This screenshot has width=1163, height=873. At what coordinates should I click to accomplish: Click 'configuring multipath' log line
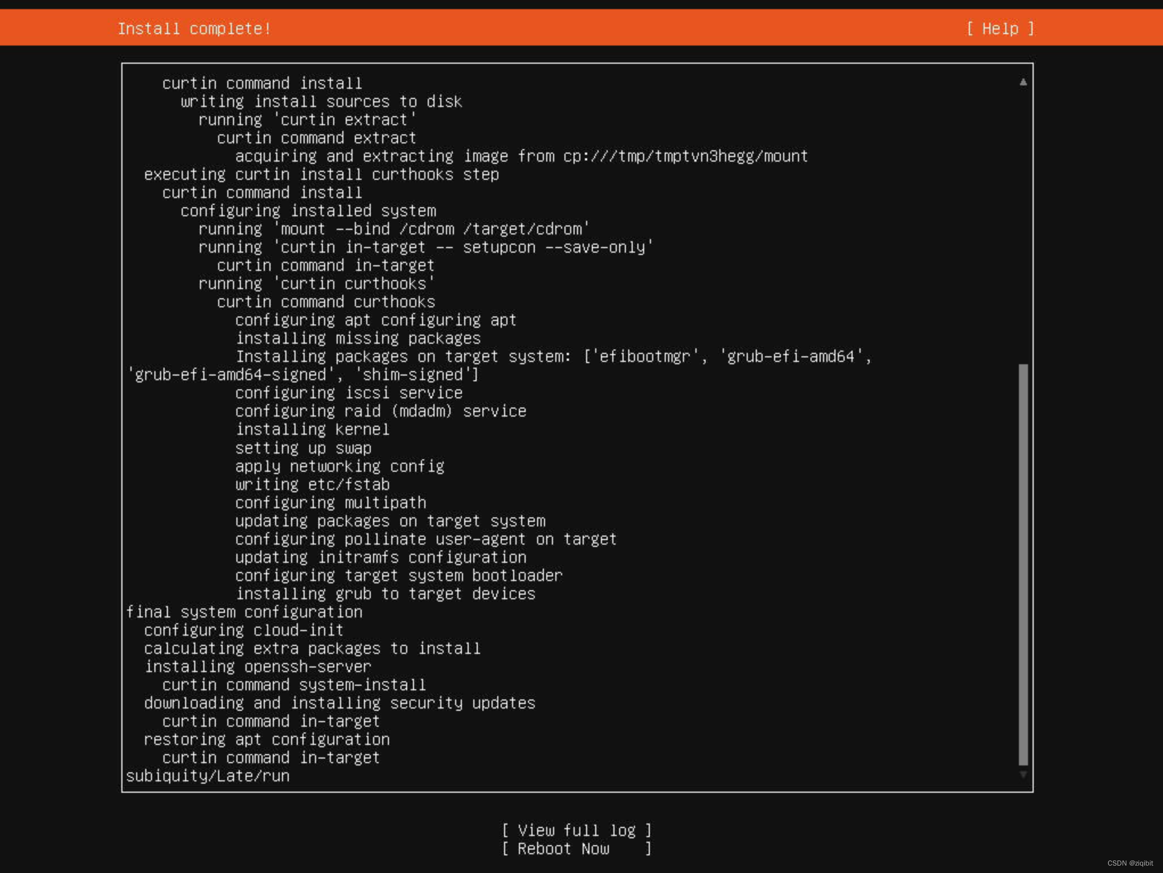coord(331,503)
